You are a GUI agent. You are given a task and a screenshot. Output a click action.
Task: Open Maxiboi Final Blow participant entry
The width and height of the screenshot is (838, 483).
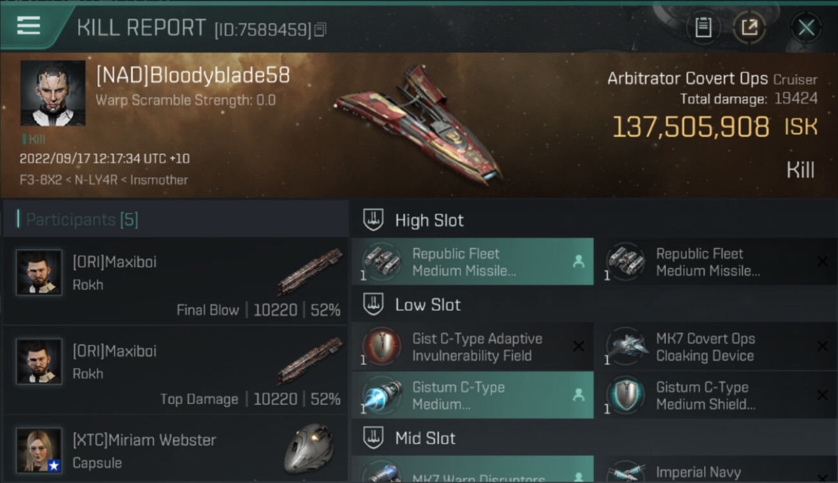(176, 281)
